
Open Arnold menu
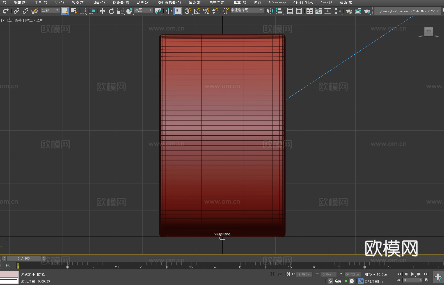(x=326, y=3)
